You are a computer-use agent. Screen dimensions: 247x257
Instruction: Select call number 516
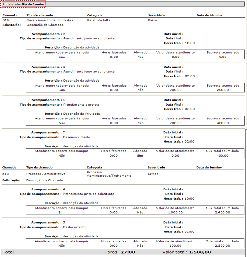[5, 20]
